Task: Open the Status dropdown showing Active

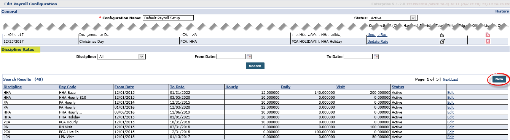Action: [x=393, y=18]
